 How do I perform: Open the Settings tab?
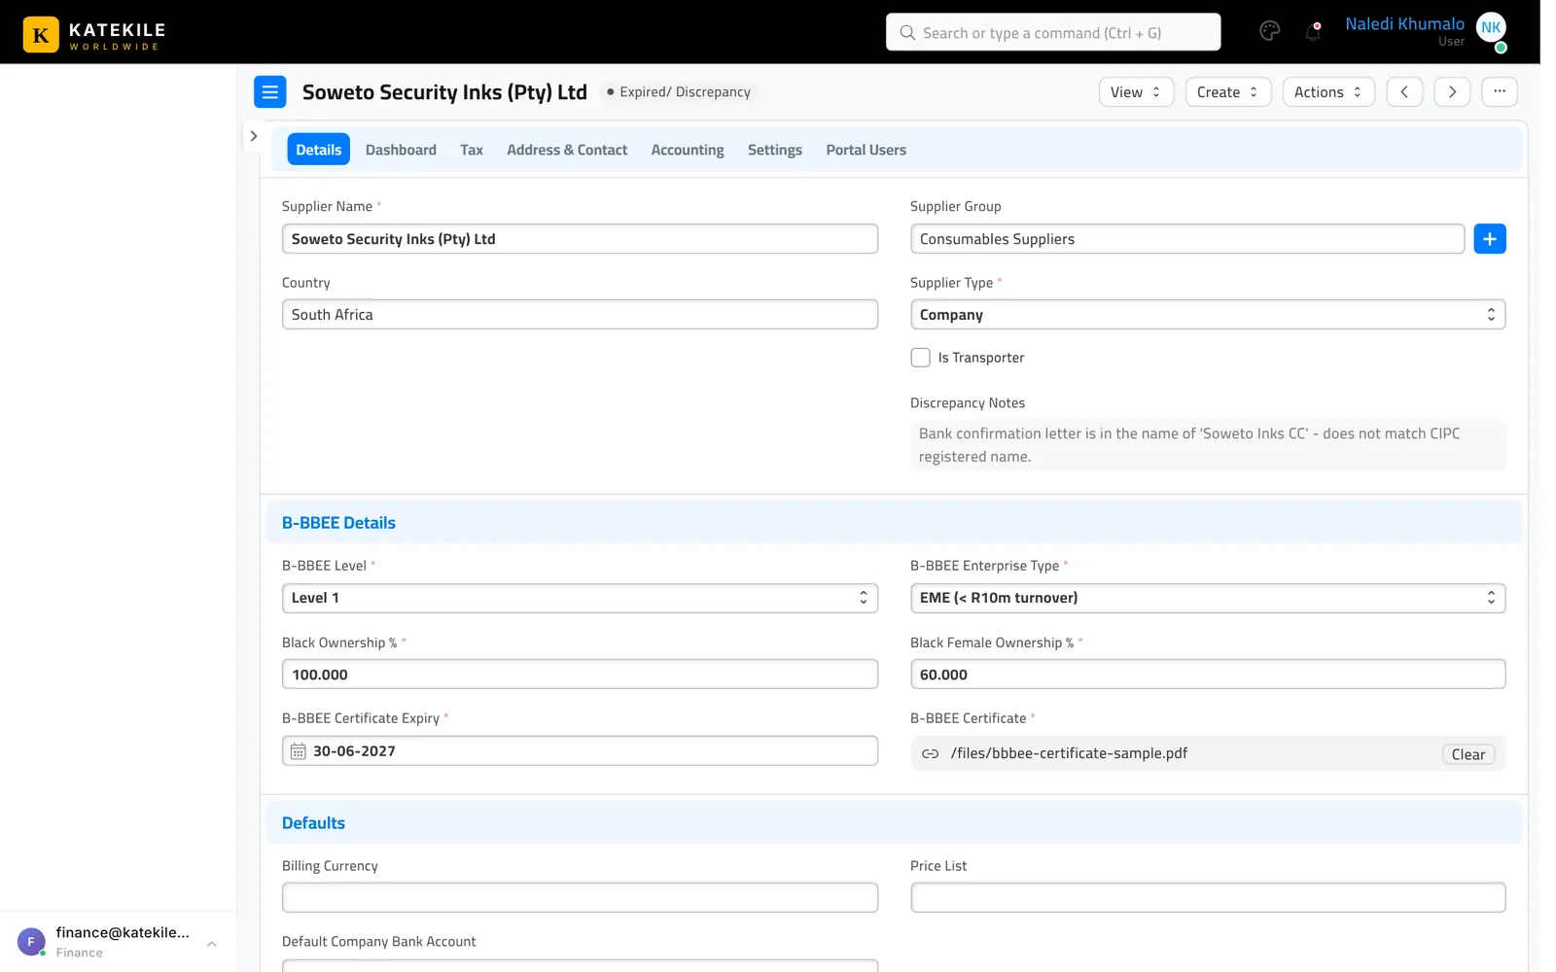click(775, 150)
